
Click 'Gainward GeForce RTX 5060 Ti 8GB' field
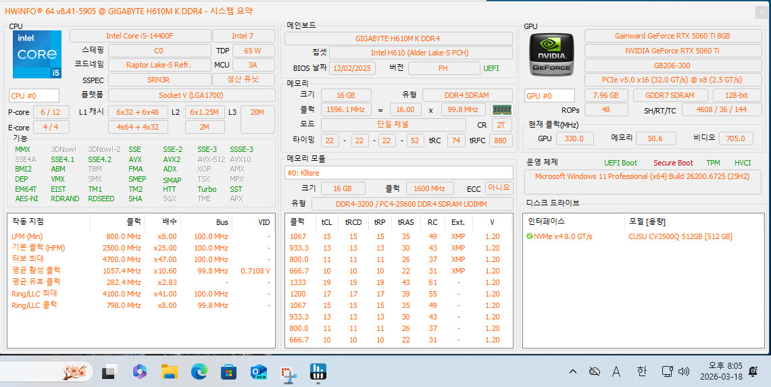click(672, 36)
